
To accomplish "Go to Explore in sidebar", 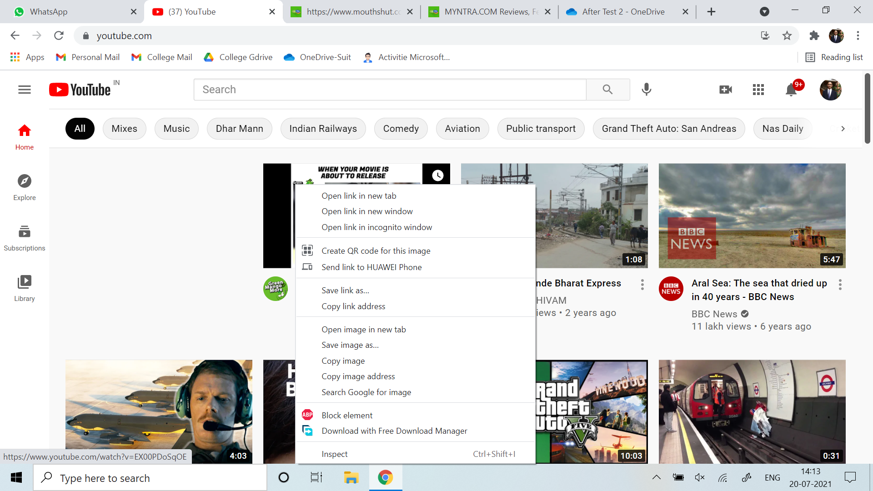I will pos(25,187).
